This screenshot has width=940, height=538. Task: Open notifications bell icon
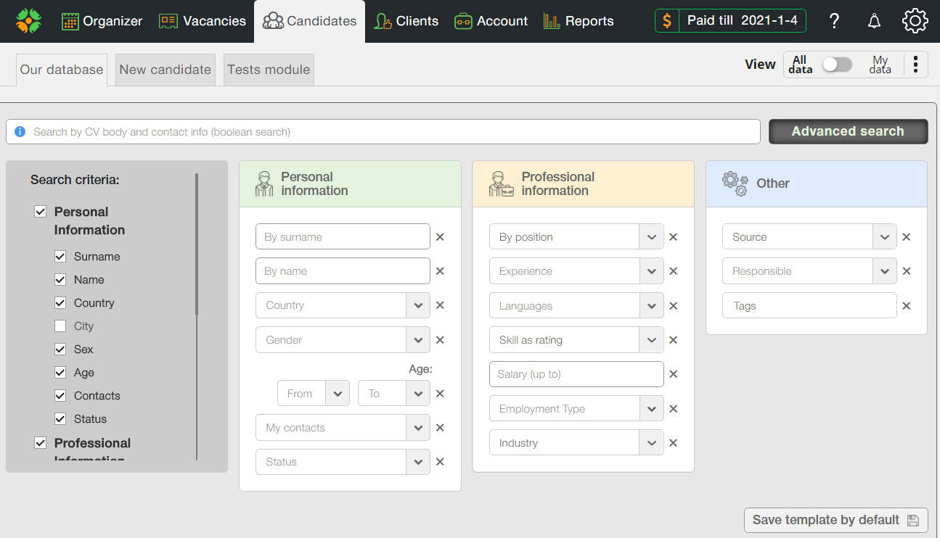pos(874,21)
